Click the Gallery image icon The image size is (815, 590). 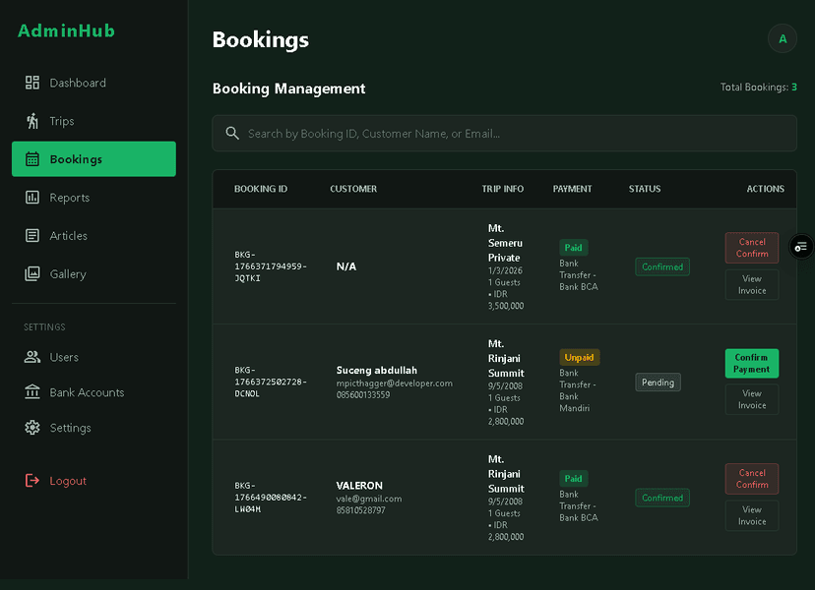point(32,274)
